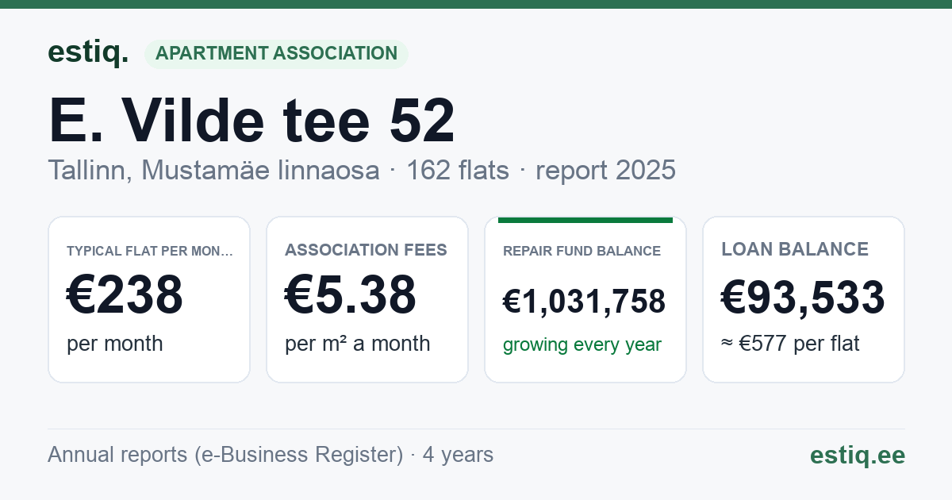Open the estiq.ee link

point(857,456)
